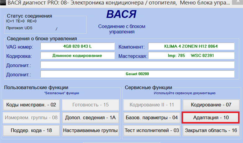Click the Кодировка field Длинное кодирование
This screenshot has width=243, height=143.
coord(78,56)
